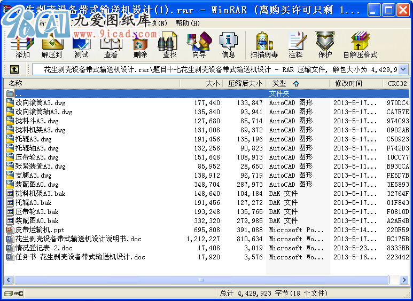Click CRC32 value 970DC4
413x301 pixels.
point(398,102)
